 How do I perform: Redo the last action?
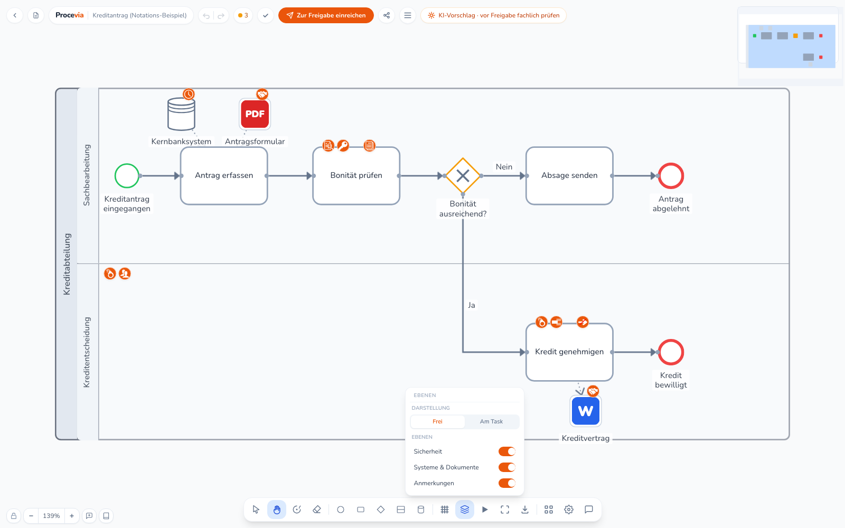point(221,15)
